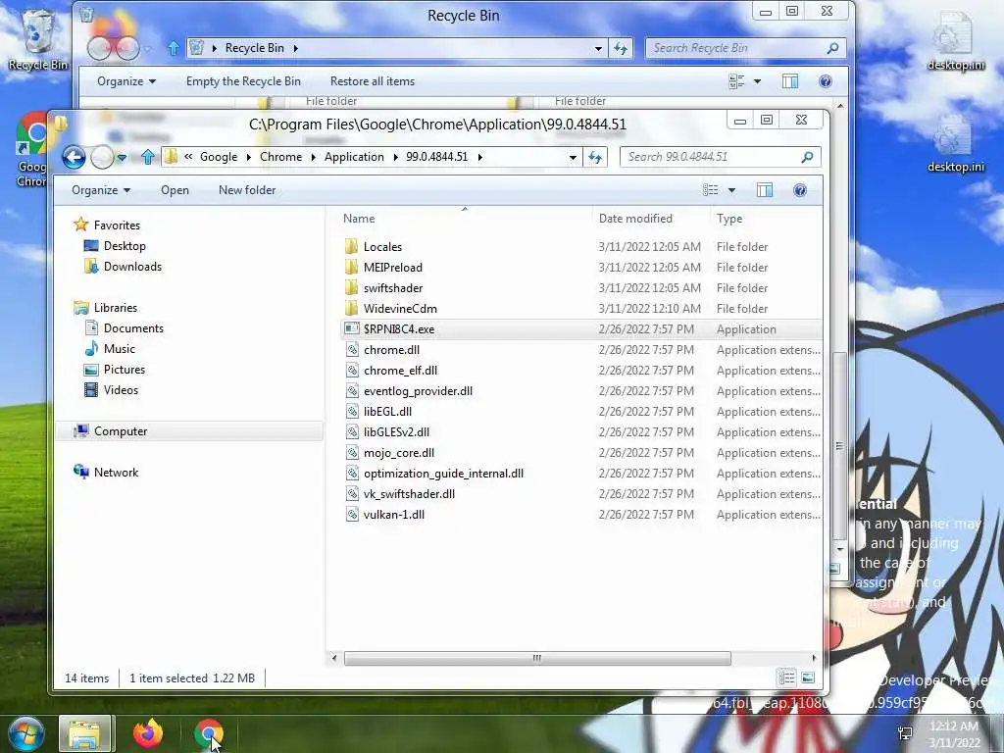This screenshot has width=1004, height=753.
Task: Click the horizontal scrollbar in file list
Action: coord(536,658)
